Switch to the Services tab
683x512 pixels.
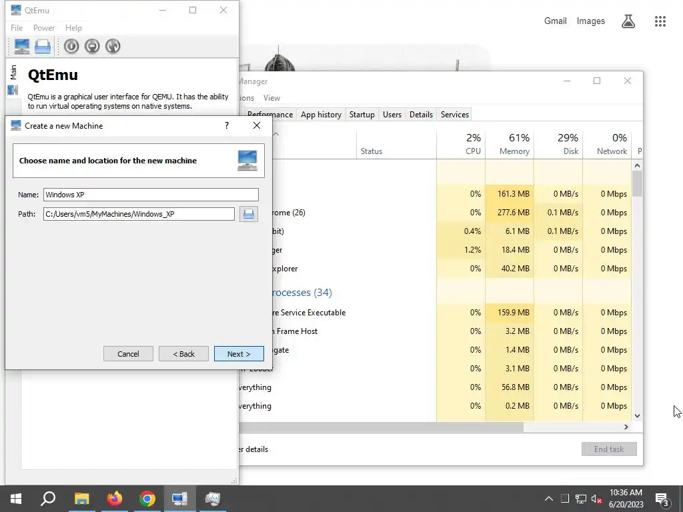tap(455, 115)
